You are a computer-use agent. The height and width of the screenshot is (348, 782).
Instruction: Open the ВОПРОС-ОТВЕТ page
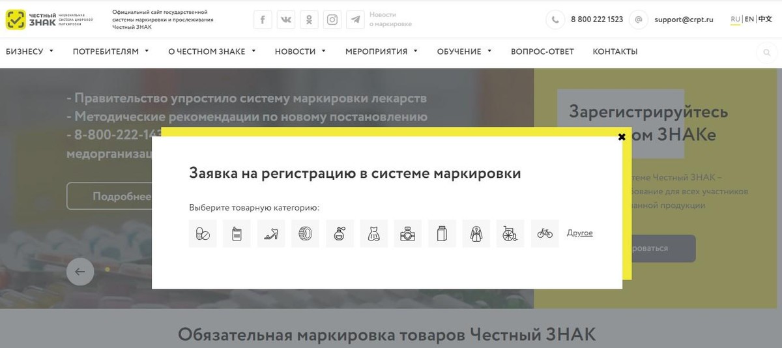tap(542, 51)
